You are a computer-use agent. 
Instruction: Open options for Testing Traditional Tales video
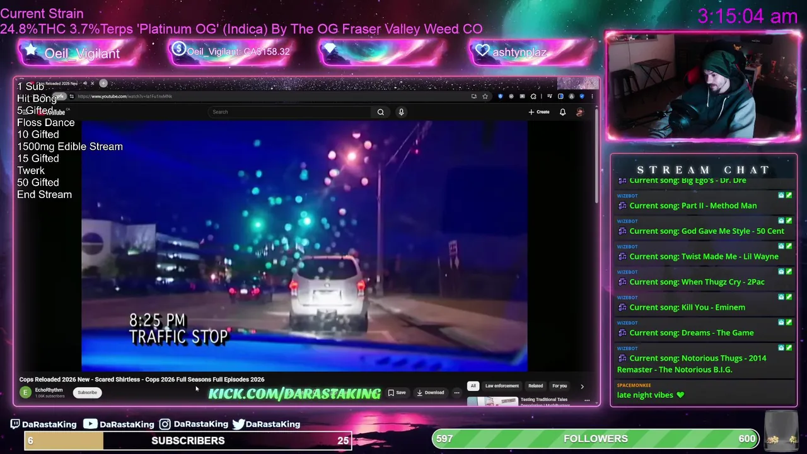click(587, 400)
